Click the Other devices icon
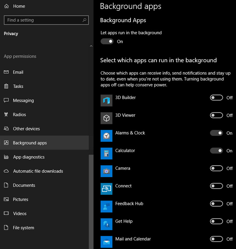The height and width of the screenshot is (249, 236). [6, 129]
